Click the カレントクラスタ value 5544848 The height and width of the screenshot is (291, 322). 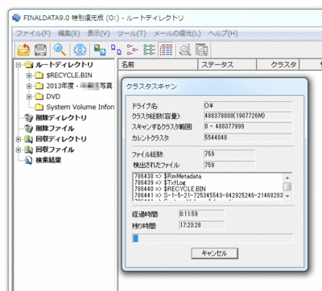tap(248, 137)
